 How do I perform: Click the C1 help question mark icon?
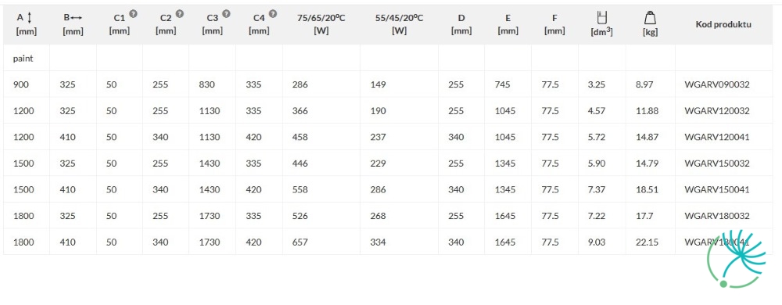133,13
